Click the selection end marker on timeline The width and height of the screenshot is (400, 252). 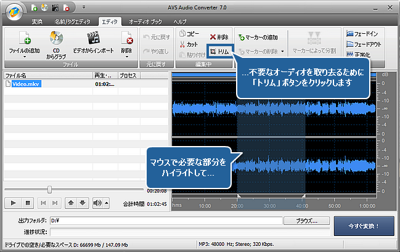pos(304,196)
